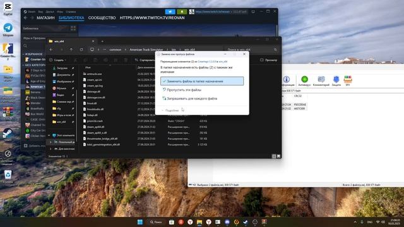Select the thrustmaster_bridge_x64.dll file

(x=102, y=139)
